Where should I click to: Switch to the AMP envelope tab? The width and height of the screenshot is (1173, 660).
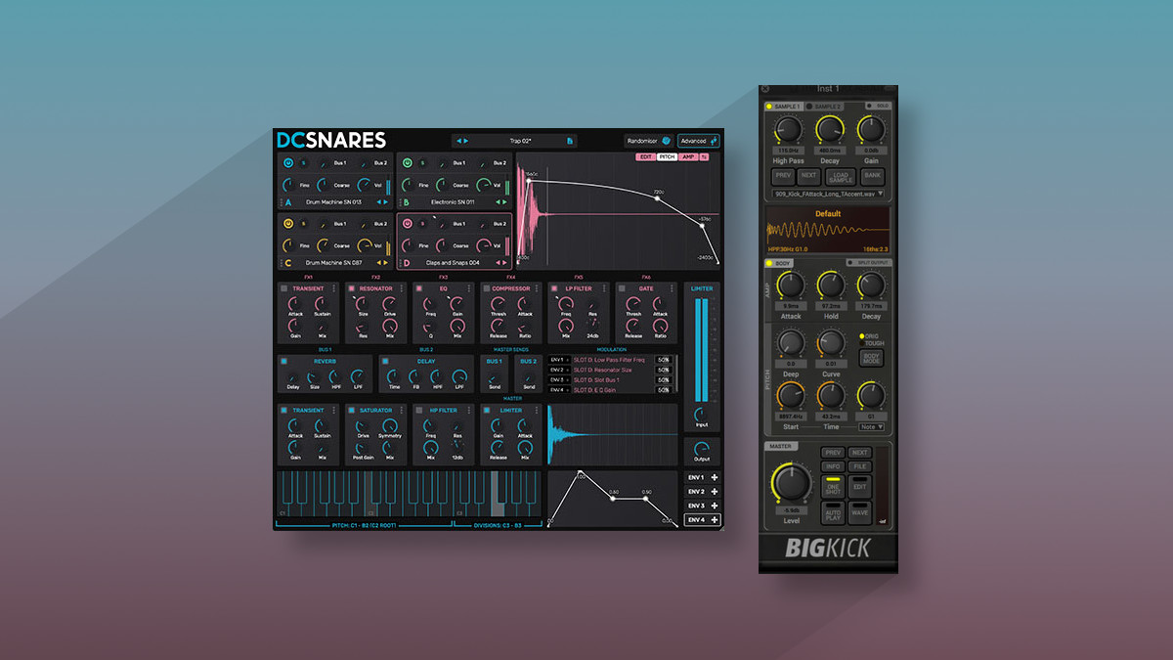[689, 156]
